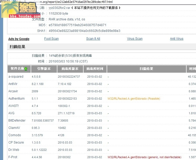This screenshot has width=196, height=160.
Task: Click the a-squared row name
Action: click(x=16, y=77)
